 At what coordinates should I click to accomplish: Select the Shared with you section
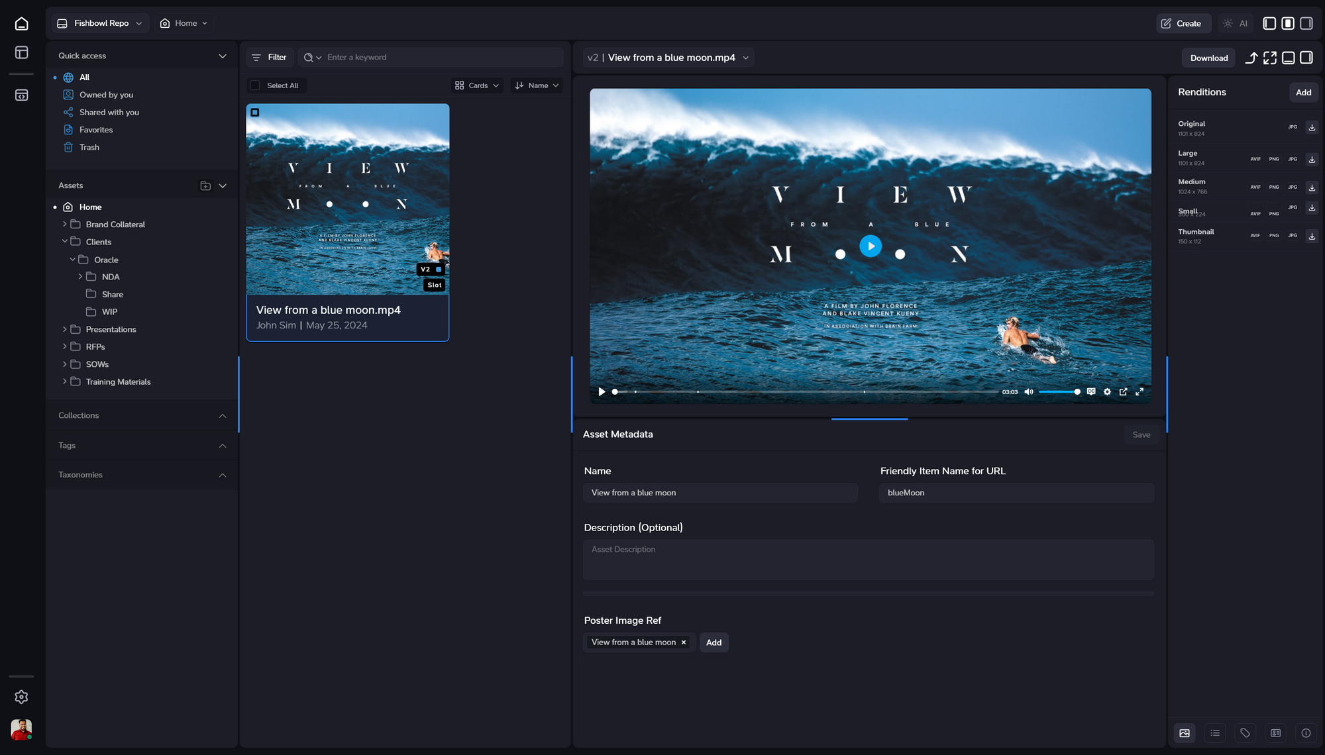pyautogui.click(x=109, y=112)
